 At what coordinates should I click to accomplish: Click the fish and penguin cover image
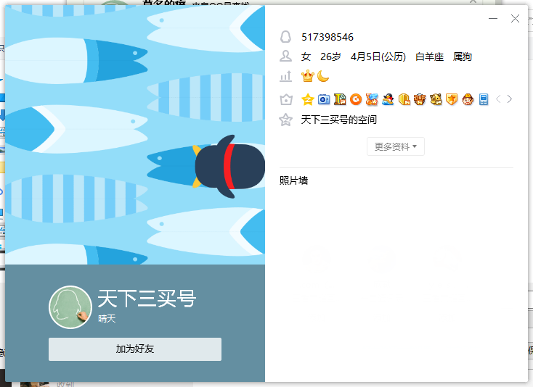(135, 135)
